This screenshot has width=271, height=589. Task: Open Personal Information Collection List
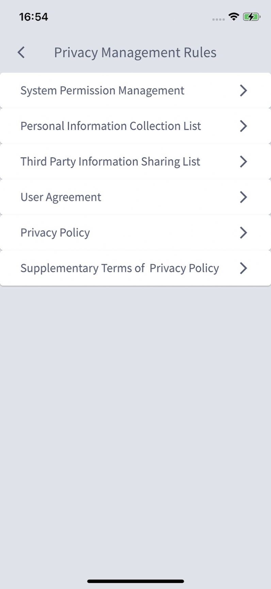point(111,126)
